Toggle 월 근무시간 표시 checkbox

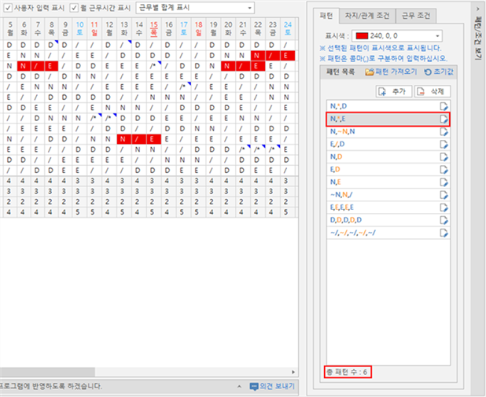(x=75, y=7)
